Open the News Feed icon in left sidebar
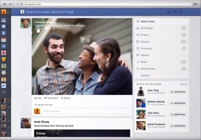Image resolution: width=201 pixels, height=140 pixels. tap(4, 20)
